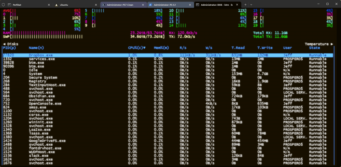Select the GoogleDriveFS.exe process row
The height and width of the screenshot is (167, 341).
(47, 141)
